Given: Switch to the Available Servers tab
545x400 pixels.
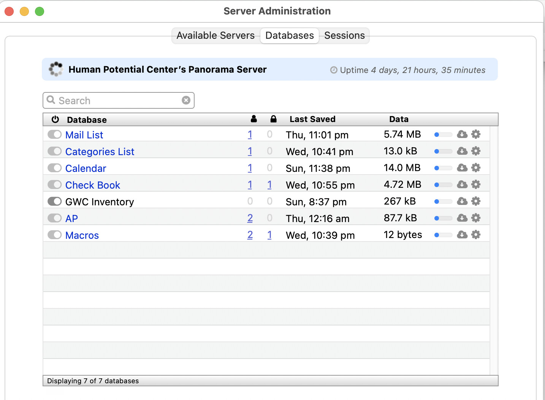Looking at the screenshot, I should (x=215, y=36).
